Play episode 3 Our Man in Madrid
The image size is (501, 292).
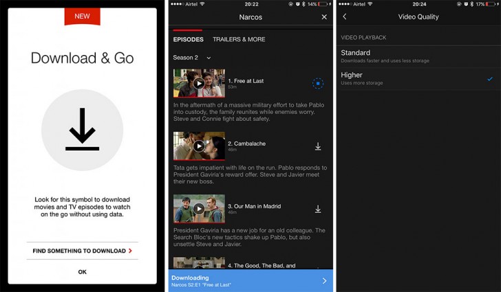point(199,209)
